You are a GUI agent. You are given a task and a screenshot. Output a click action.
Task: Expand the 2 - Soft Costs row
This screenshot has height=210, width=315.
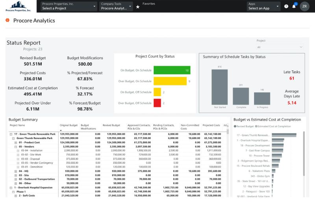pos(16,196)
